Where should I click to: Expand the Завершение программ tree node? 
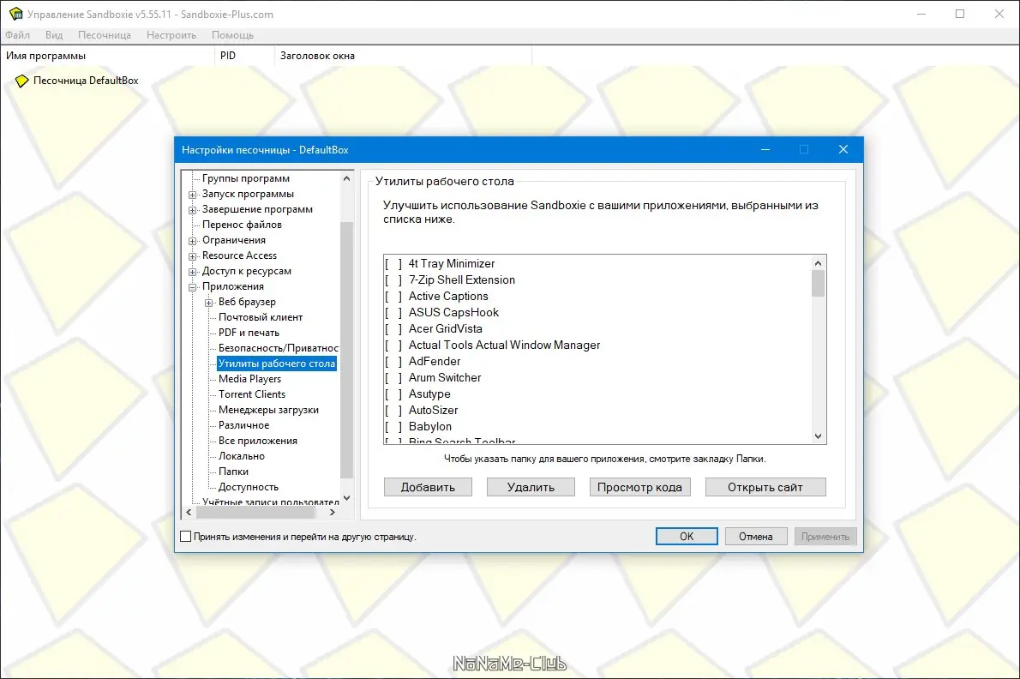[x=193, y=210]
